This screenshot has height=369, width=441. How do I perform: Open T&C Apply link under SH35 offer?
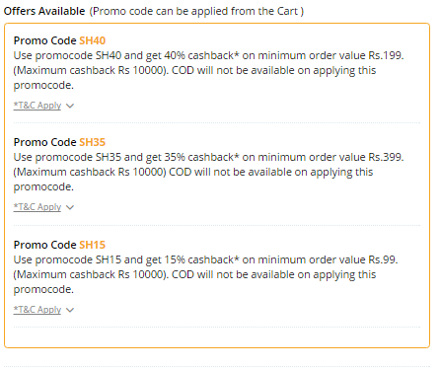(37, 207)
